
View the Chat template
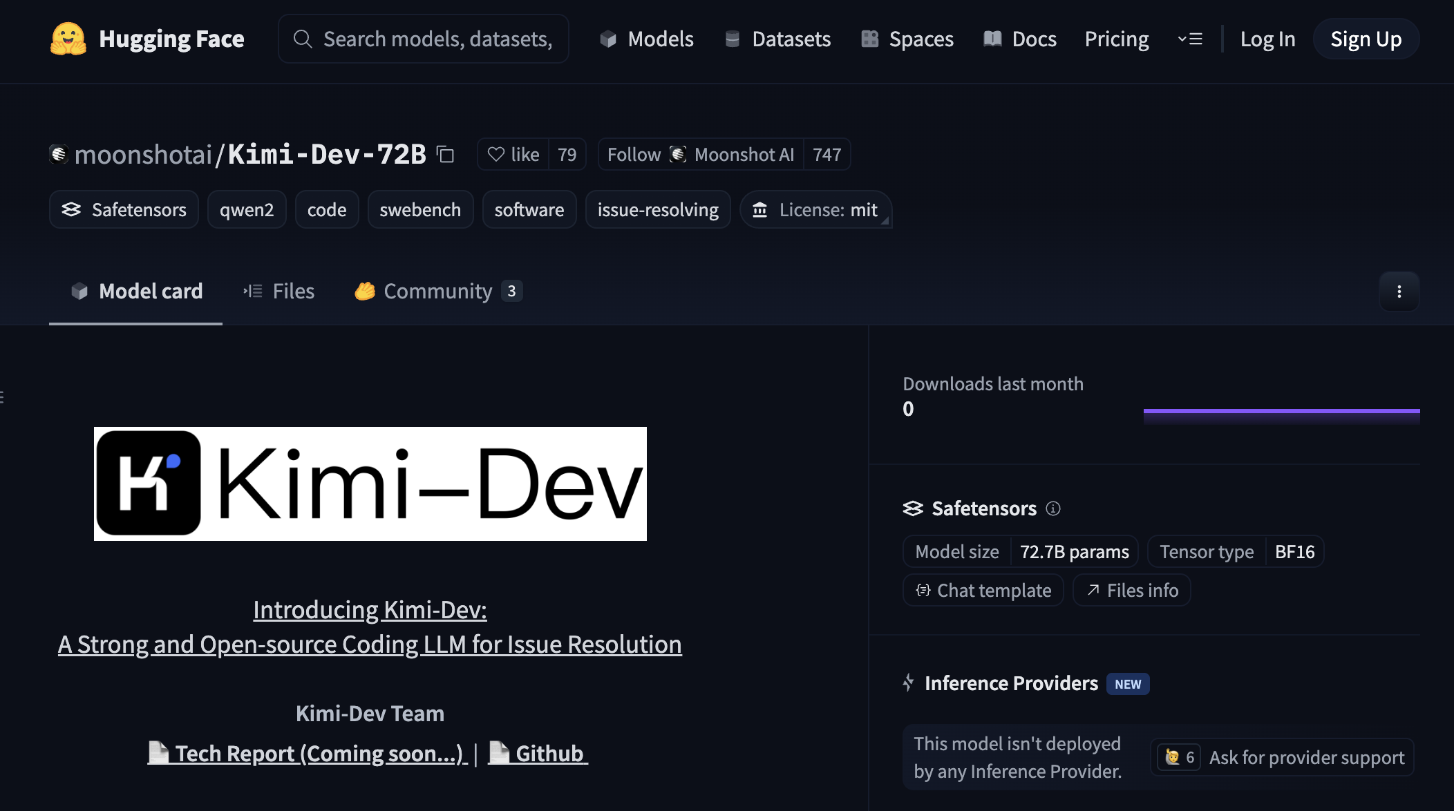coord(983,591)
